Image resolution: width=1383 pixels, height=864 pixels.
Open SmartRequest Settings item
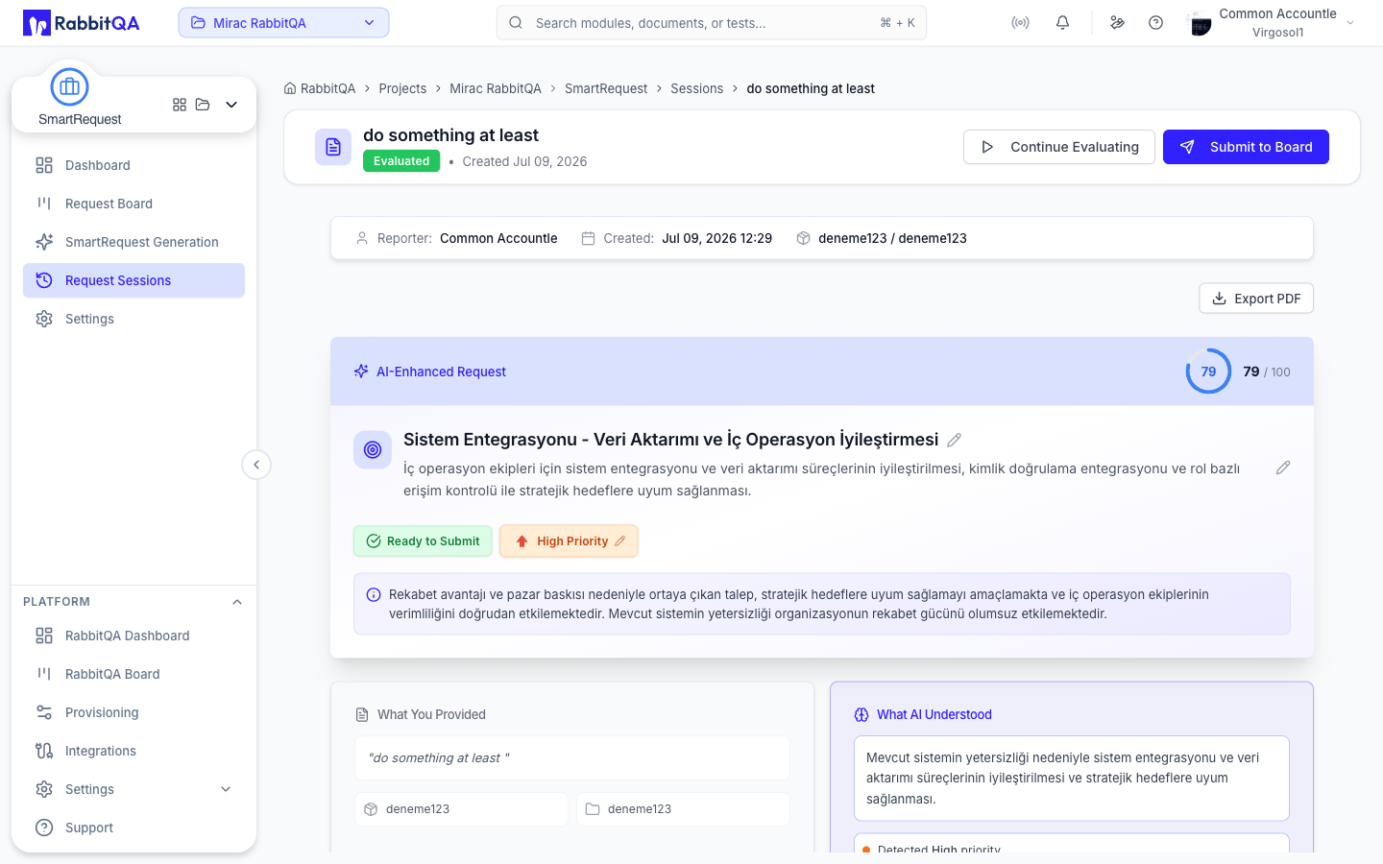[133, 319]
